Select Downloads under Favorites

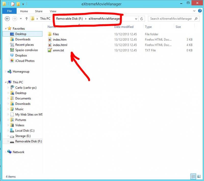[x=23, y=39]
